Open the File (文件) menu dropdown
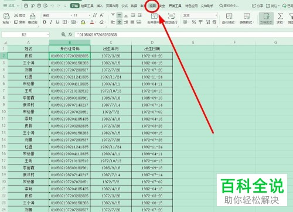This screenshot has height=212, width=293. [11, 6]
